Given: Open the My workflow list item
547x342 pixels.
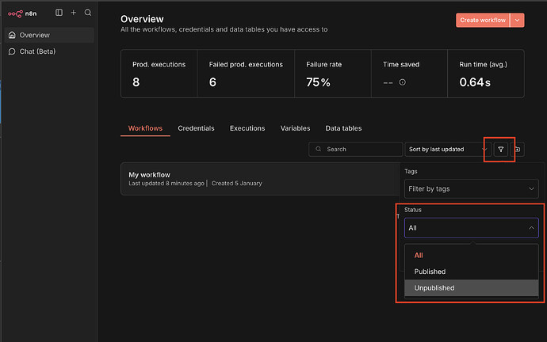Looking at the screenshot, I should click(x=149, y=175).
